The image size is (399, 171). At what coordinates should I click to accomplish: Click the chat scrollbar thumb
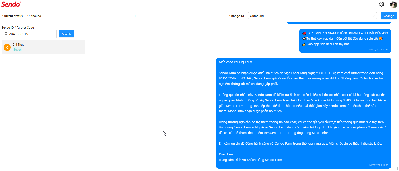397,169
